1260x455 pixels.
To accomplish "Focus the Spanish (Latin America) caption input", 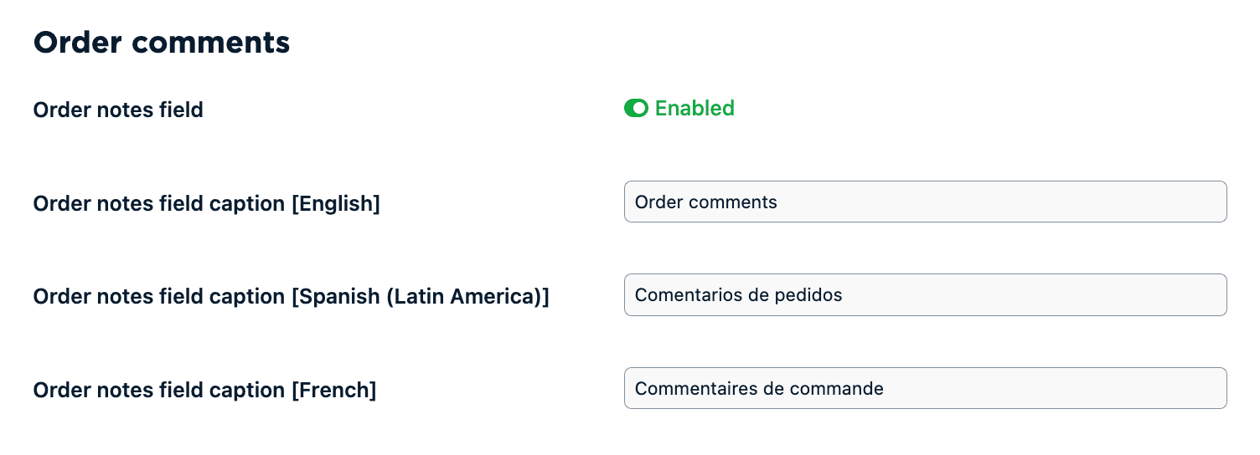I will tap(925, 294).
